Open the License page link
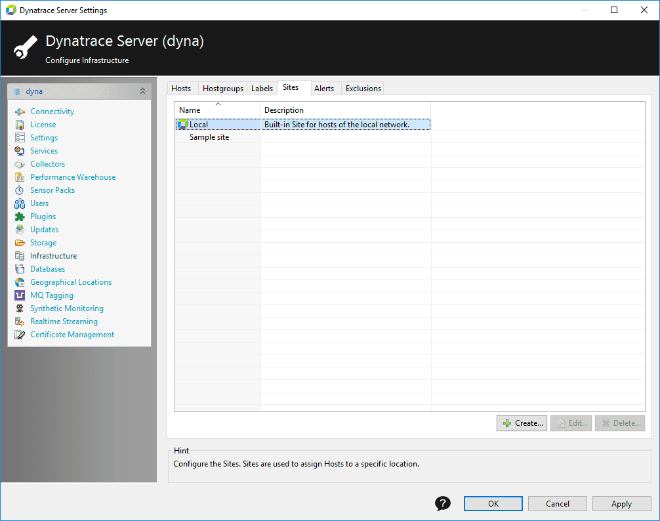Viewport: 660px width, 521px height. pyautogui.click(x=43, y=125)
